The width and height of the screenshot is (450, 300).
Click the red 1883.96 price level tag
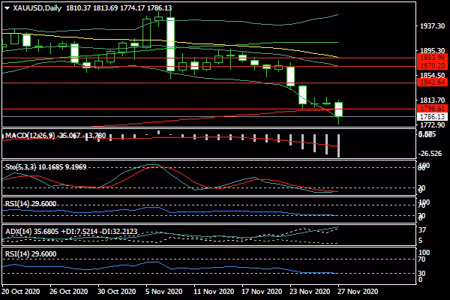click(432, 57)
